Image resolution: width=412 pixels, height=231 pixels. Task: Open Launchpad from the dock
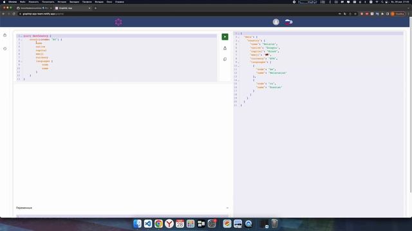pyautogui.click(x=191, y=224)
